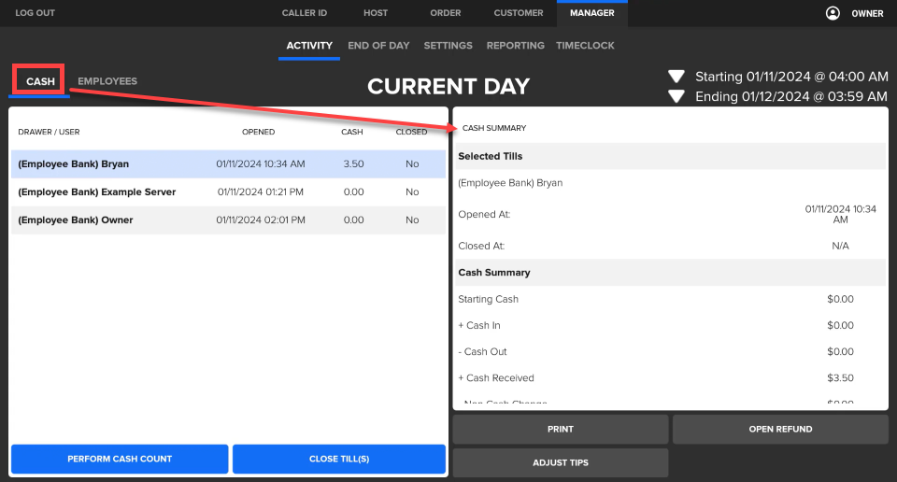
Task: Open the Customer tab
Action: click(519, 13)
